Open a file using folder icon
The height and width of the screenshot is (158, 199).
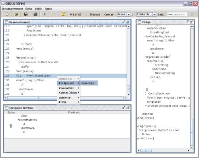click(x=16, y=14)
